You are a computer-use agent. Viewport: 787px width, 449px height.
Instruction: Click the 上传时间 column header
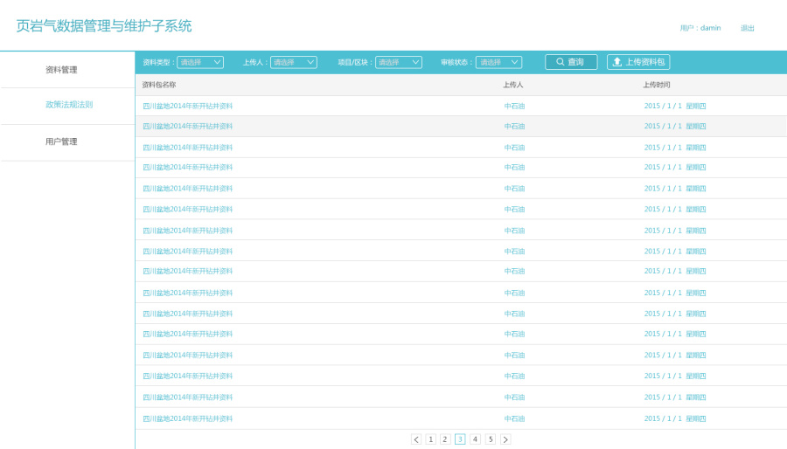[657, 85]
